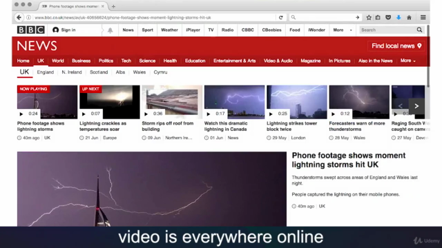Image resolution: width=442 pixels, height=248 pixels.
Task: Select Also in the News section
Action: pos(376,61)
